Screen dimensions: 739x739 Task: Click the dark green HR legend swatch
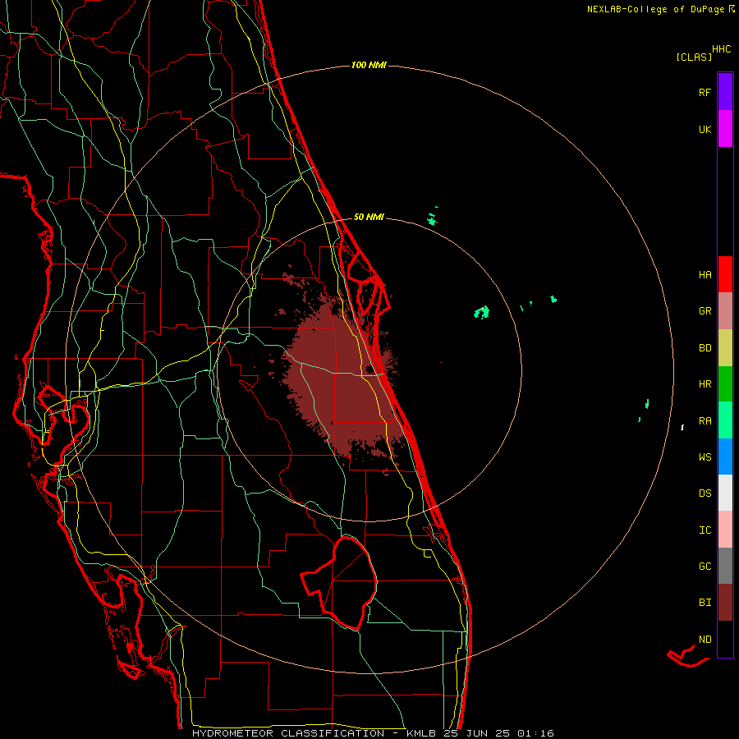pyautogui.click(x=725, y=384)
